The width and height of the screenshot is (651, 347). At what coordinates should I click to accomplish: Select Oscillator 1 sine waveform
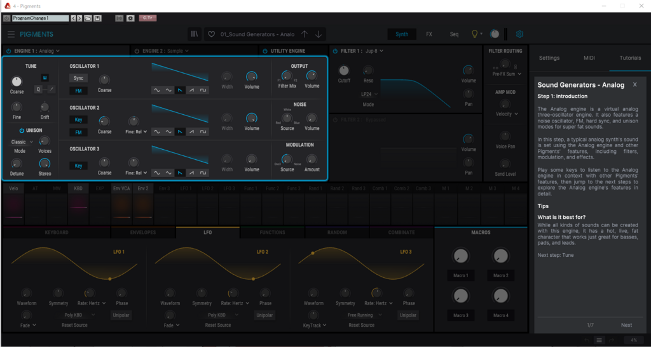157,90
